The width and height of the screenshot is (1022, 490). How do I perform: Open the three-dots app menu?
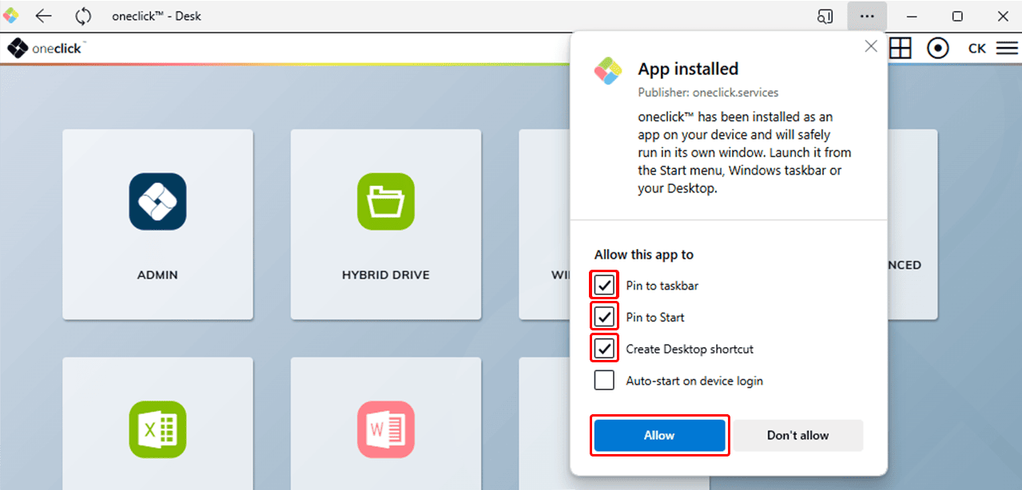[867, 16]
